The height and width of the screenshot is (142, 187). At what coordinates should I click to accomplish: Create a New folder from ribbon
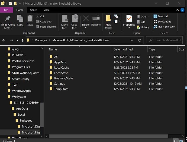108,22
